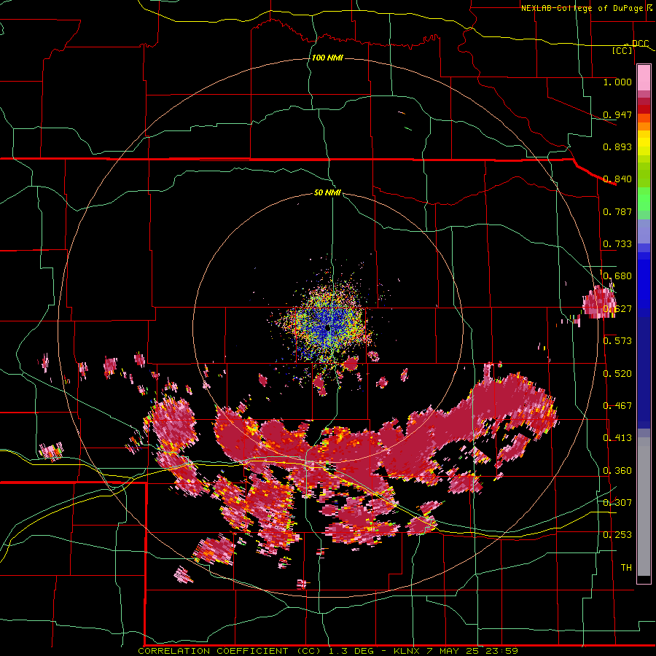The height and width of the screenshot is (656, 656).
Task: Click the 0.413 legend value
Action: tap(617, 438)
